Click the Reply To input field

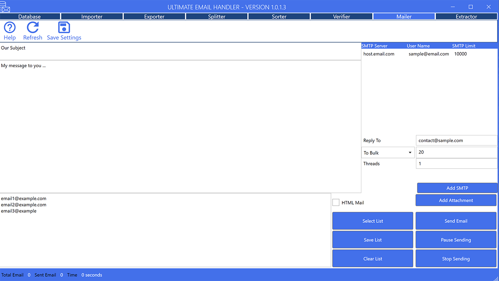pos(456,140)
